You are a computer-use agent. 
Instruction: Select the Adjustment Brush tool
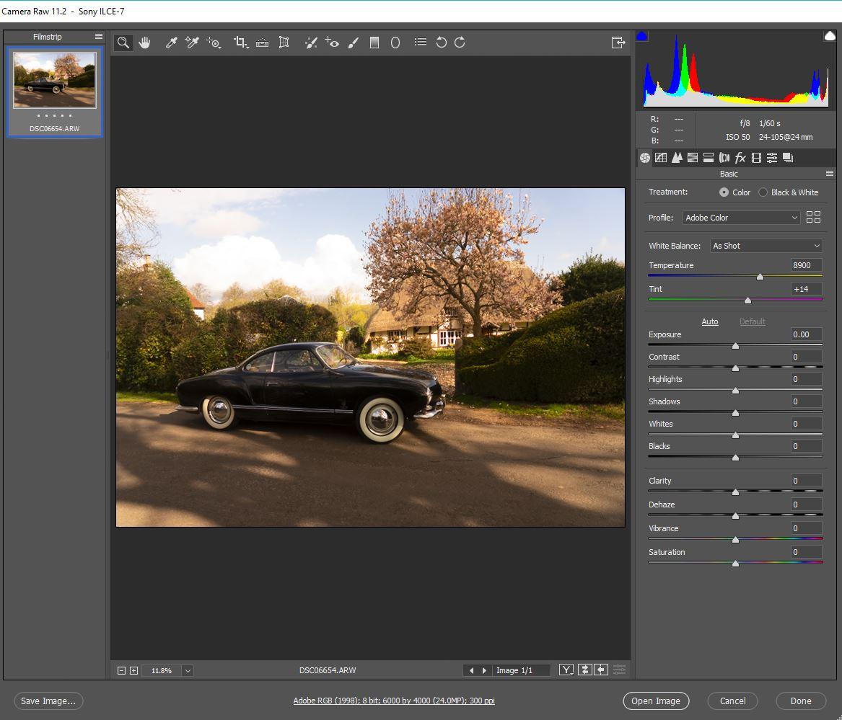pyautogui.click(x=353, y=43)
